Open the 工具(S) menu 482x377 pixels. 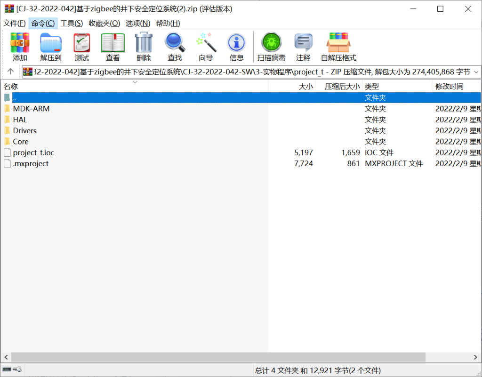tap(72, 23)
